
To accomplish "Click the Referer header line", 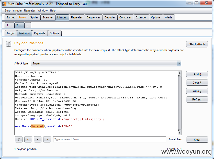I will pos(47,108).
